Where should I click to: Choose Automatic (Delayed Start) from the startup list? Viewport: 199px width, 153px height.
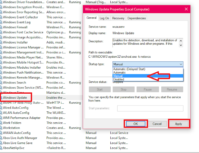coord(129,69)
